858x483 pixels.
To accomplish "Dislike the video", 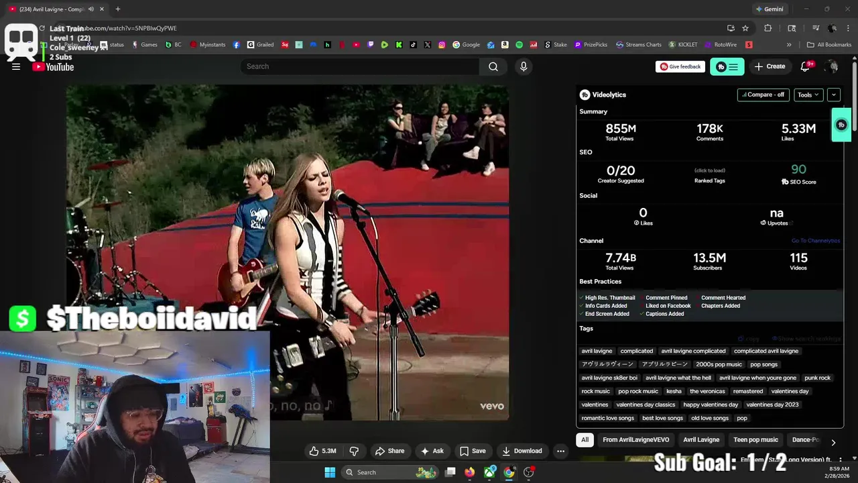I will coord(354,451).
